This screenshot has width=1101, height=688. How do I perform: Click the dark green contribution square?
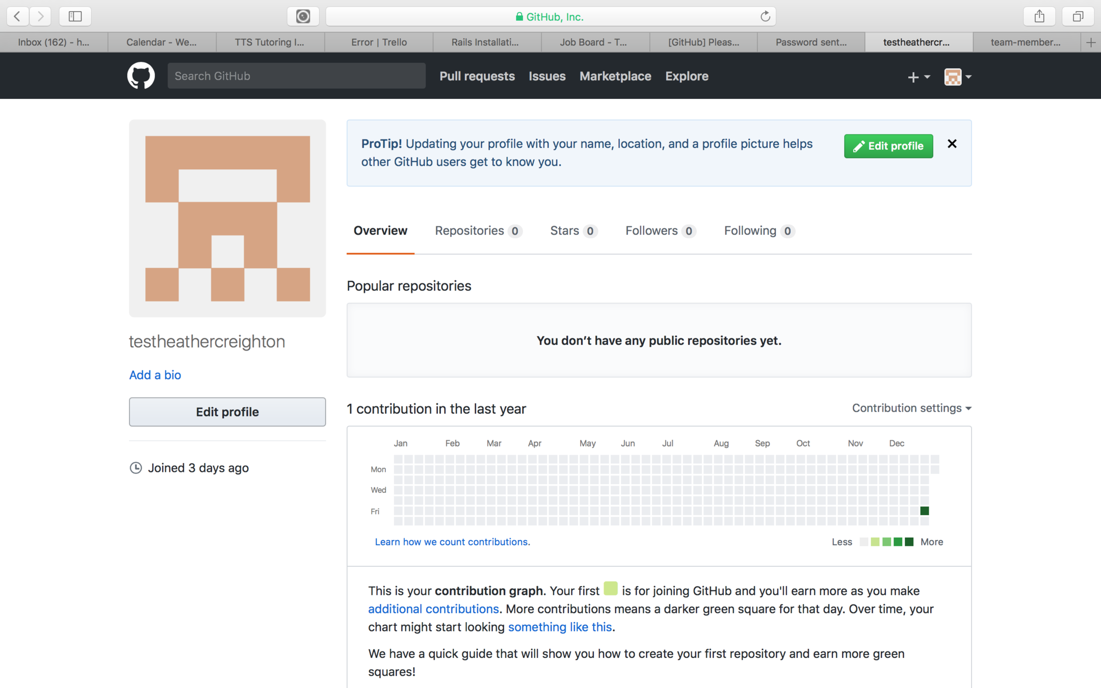pos(924,511)
